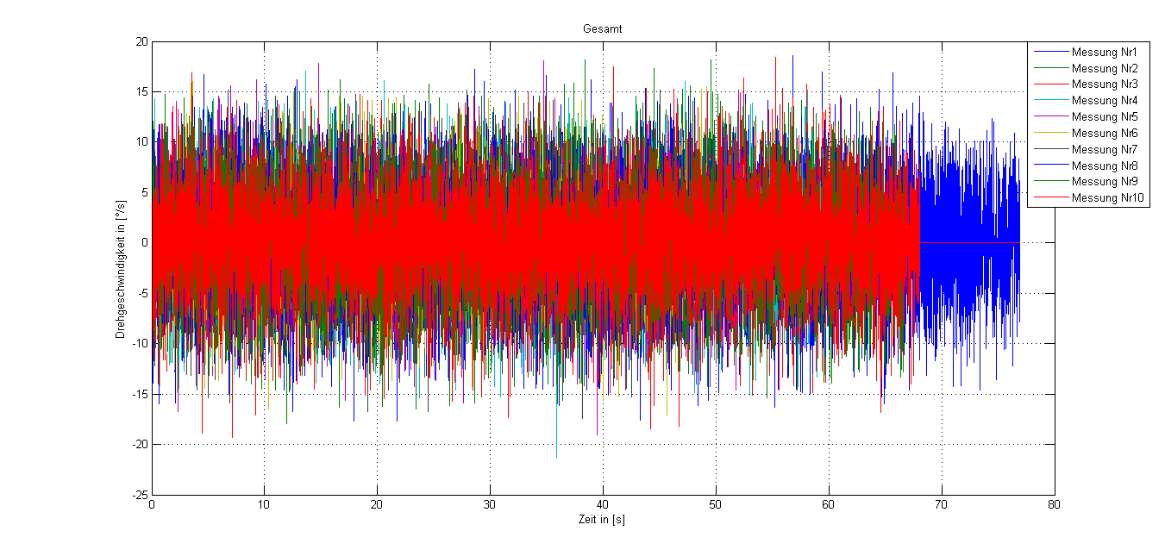
Task: Click the y-axis tick label 20
Action: point(141,41)
